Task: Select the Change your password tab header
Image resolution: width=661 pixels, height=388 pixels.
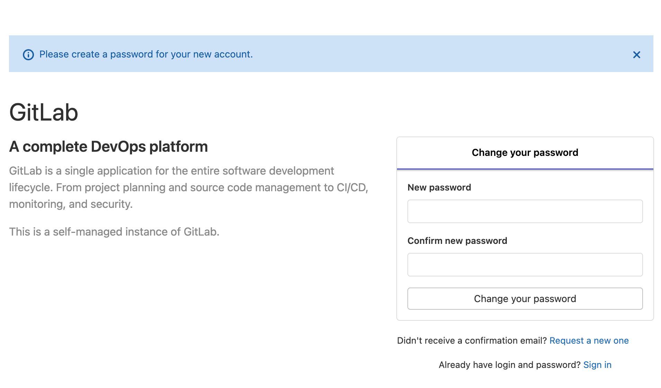Action: pos(525,153)
